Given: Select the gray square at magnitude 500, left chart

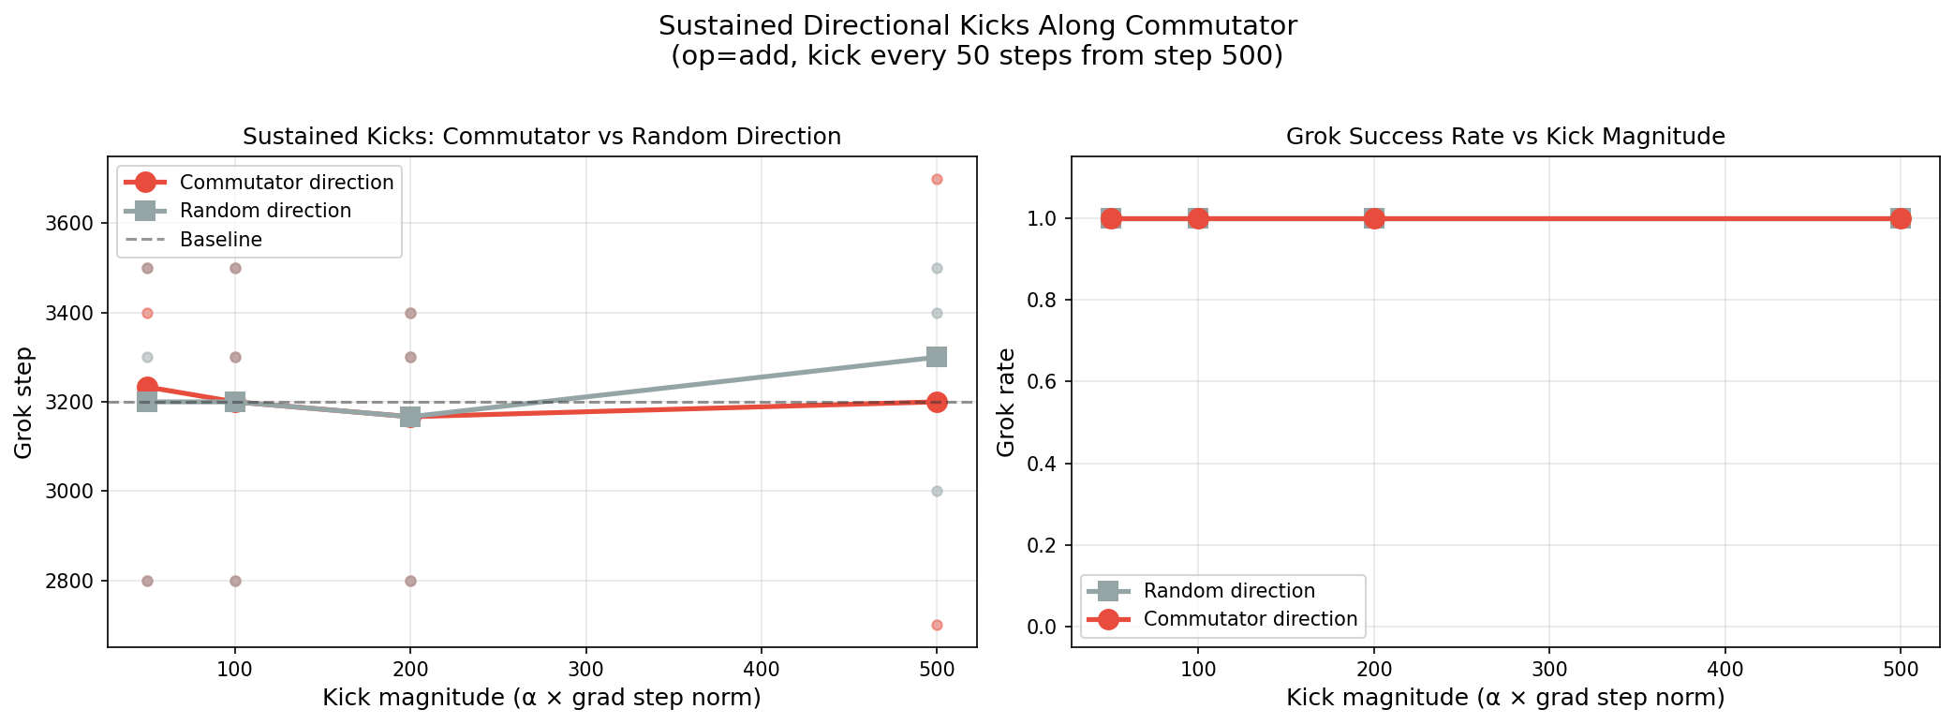Looking at the screenshot, I should pos(936,357).
